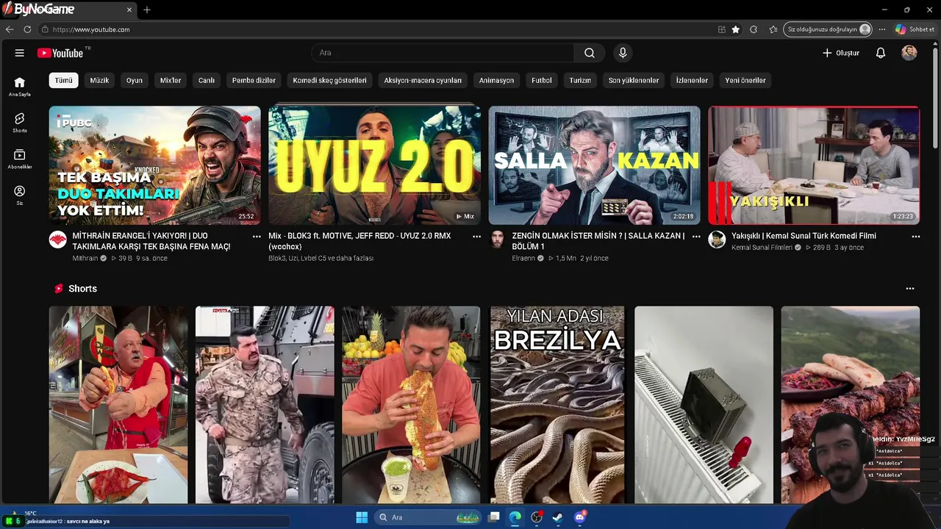Viewport: 941px width, 529px height.
Task: Select the Son yüklenenler chip
Action: 634,80
